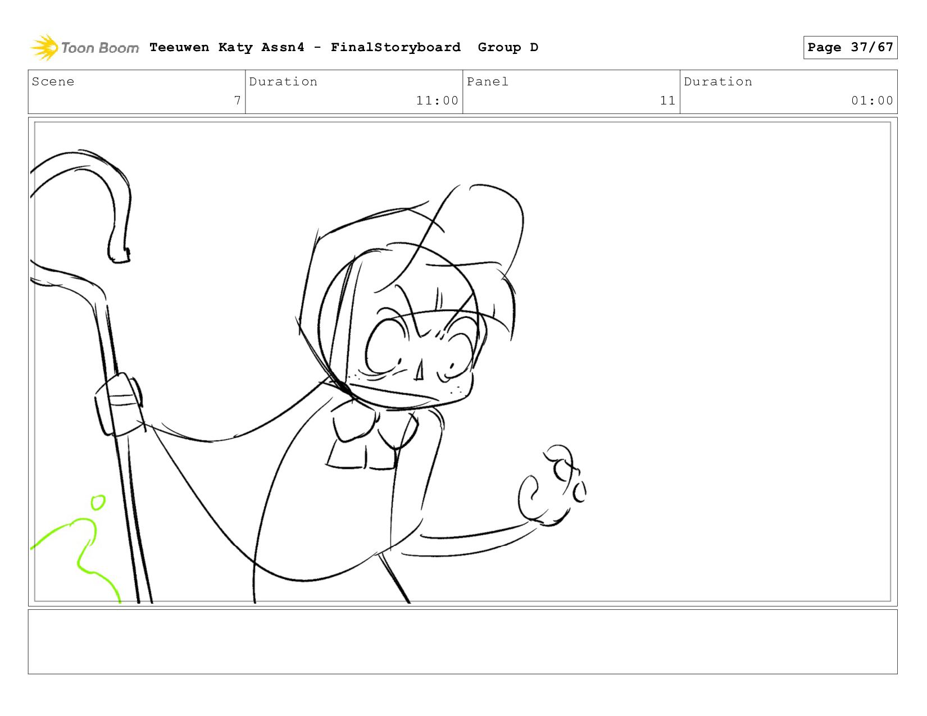
Task: Click the 'Scene' label
Action: [53, 81]
